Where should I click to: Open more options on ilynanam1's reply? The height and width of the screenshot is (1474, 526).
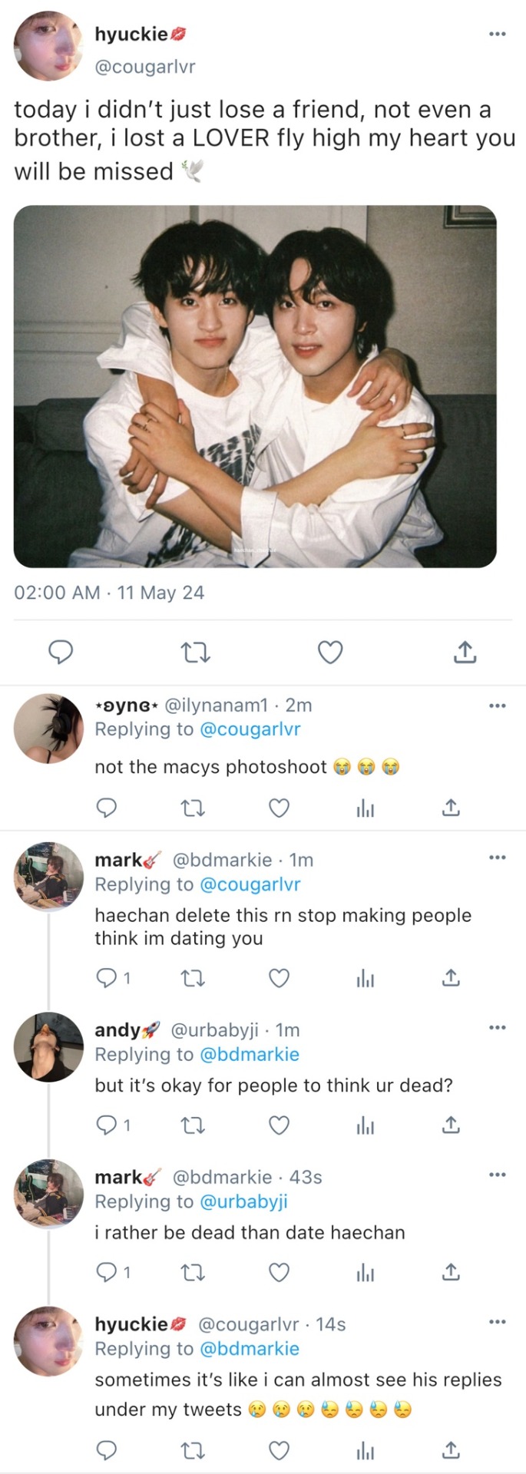pyautogui.click(x=498, y=706)
